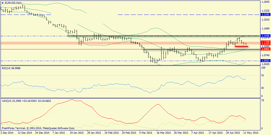Click the 29 Apr 2015 date label

[x=233, y=133]
